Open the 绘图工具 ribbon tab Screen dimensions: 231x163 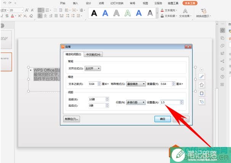tap(173, 3)
